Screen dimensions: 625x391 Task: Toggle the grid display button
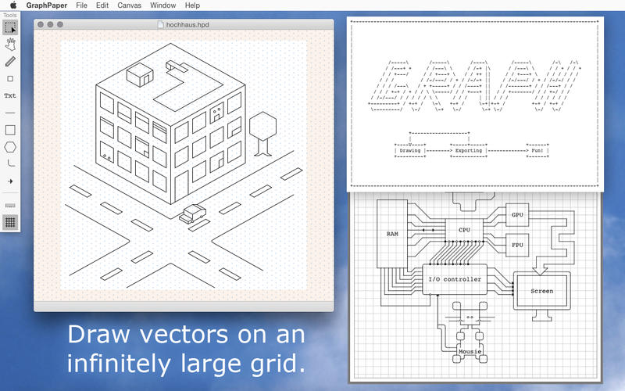[x=10, y=222]
